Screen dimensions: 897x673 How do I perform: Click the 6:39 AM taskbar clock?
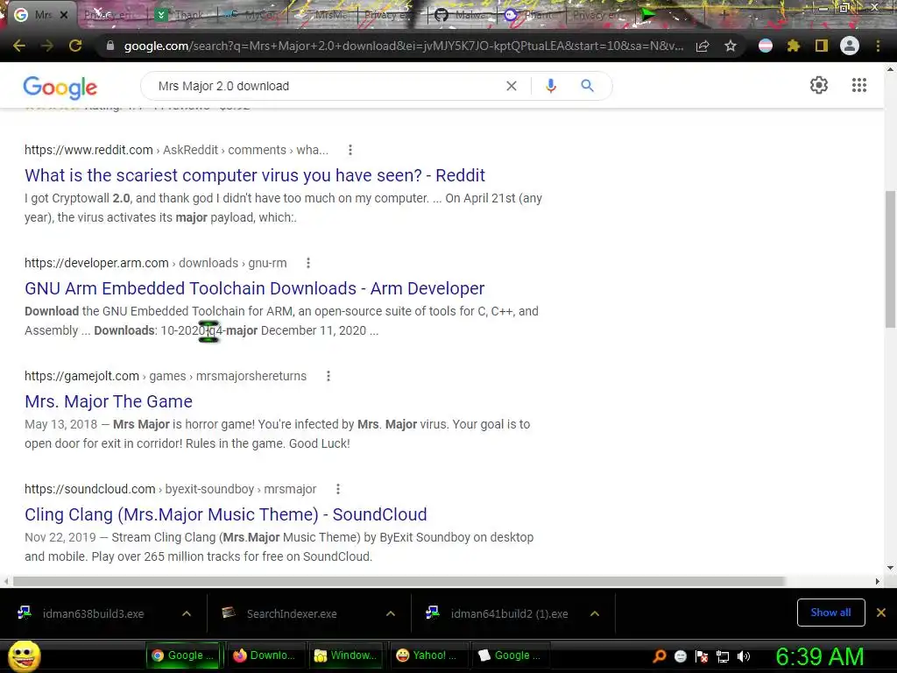tap(819, 656)
